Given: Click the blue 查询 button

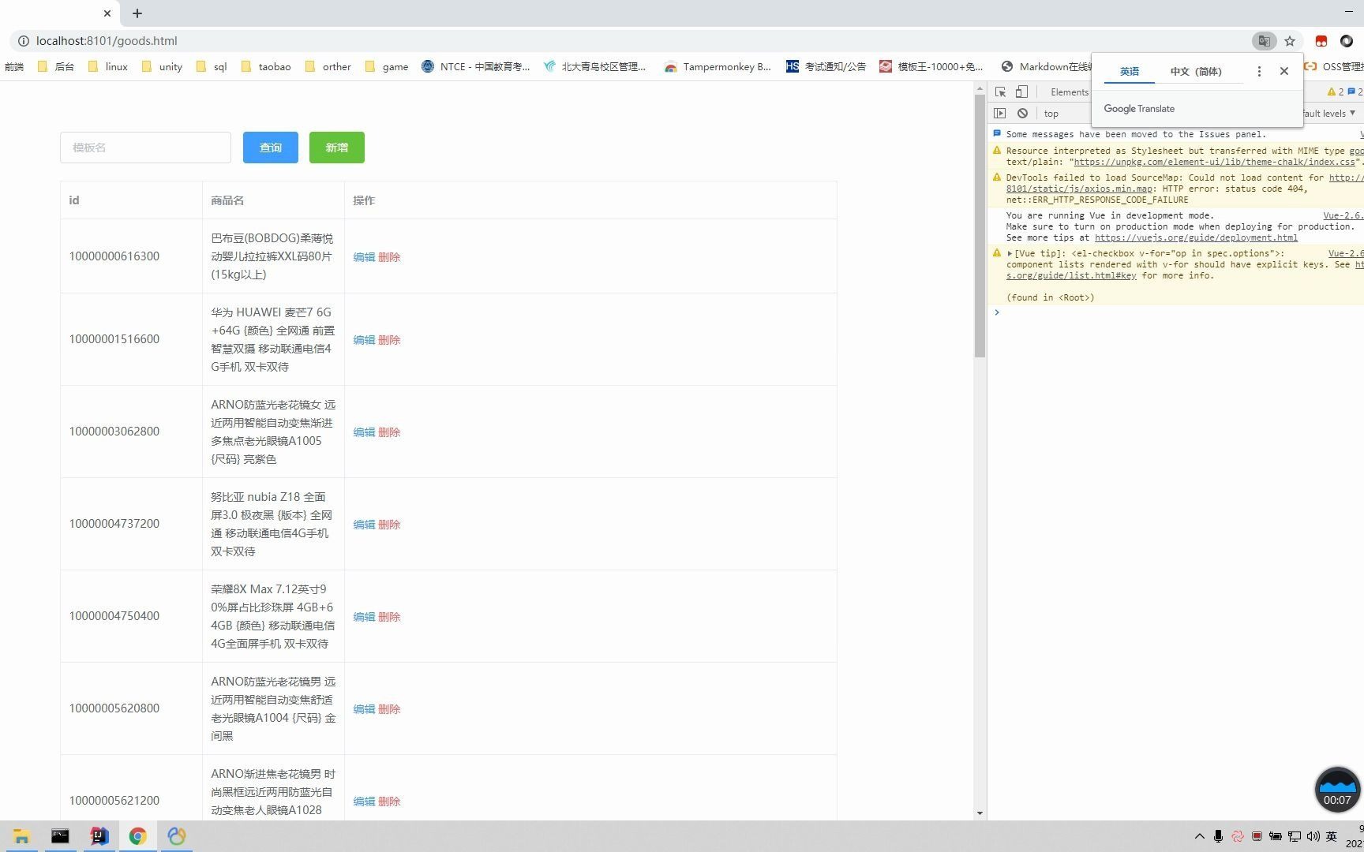Looking at the screenshot, I should [x=271, y=148].
